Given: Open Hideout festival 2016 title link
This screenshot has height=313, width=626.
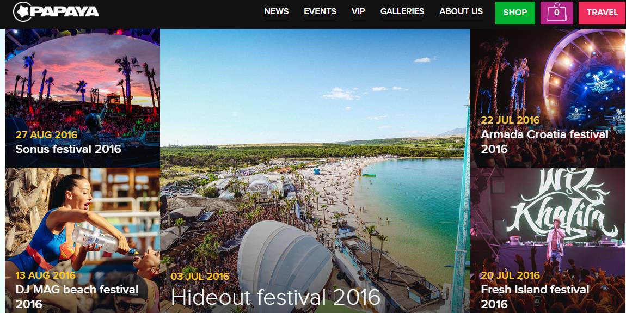Looking at the screenshot, I should click(275, 297).
